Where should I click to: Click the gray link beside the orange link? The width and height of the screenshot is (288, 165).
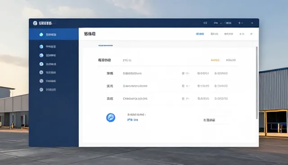[231, 60]
